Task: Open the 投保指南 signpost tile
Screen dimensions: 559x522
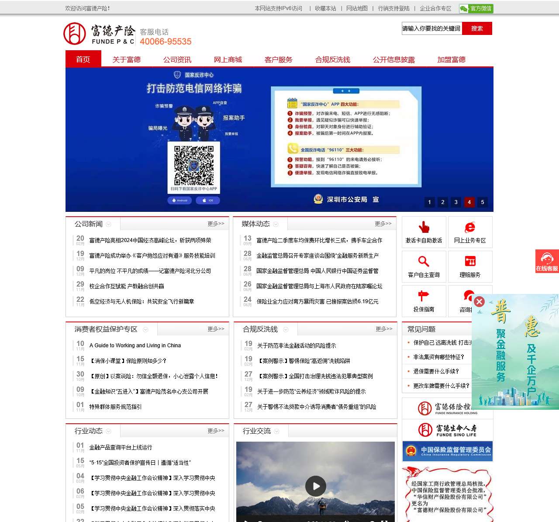Action: tap(424, 301)
